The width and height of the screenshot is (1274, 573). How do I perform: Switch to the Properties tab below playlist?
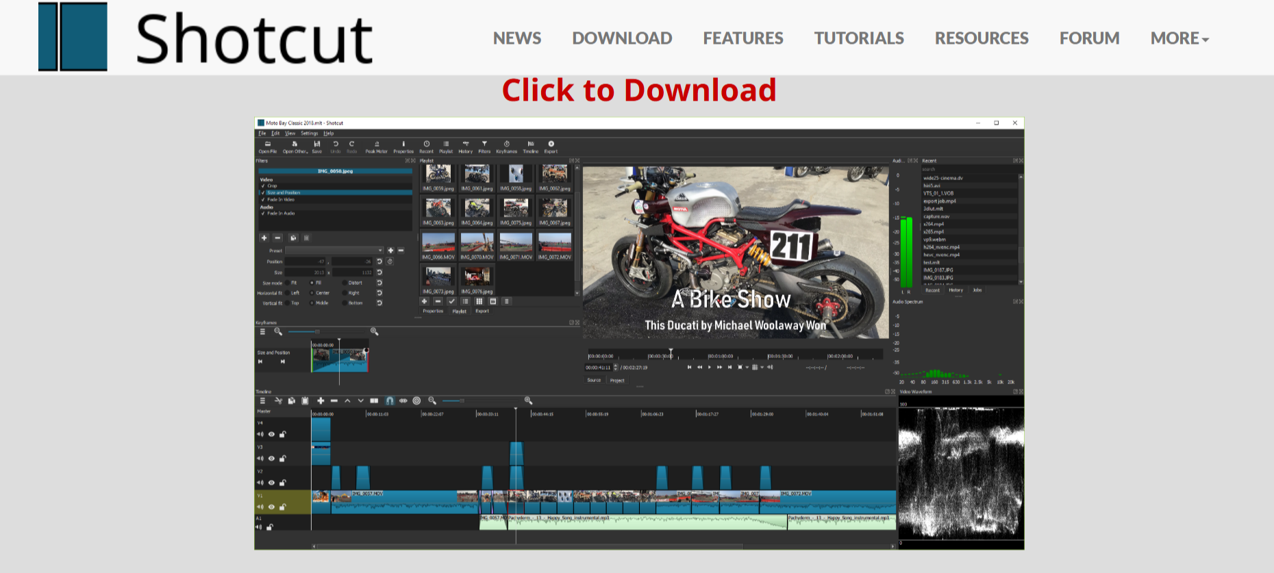tap(433, 311)
